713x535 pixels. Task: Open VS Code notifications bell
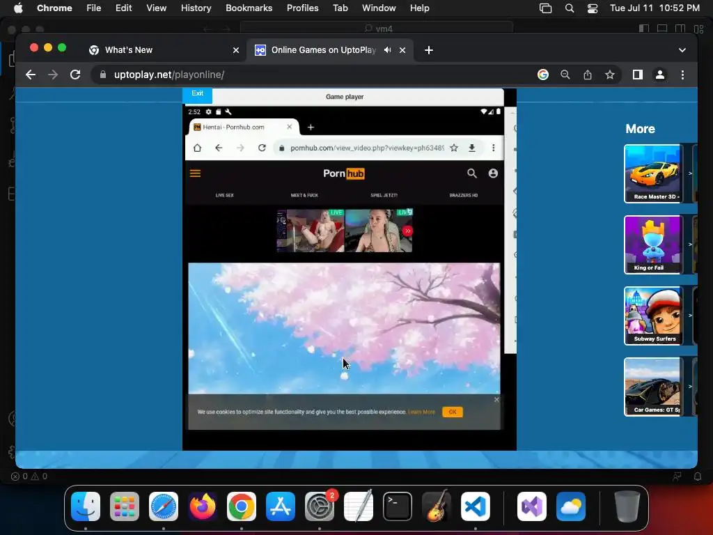pos(698,476)
